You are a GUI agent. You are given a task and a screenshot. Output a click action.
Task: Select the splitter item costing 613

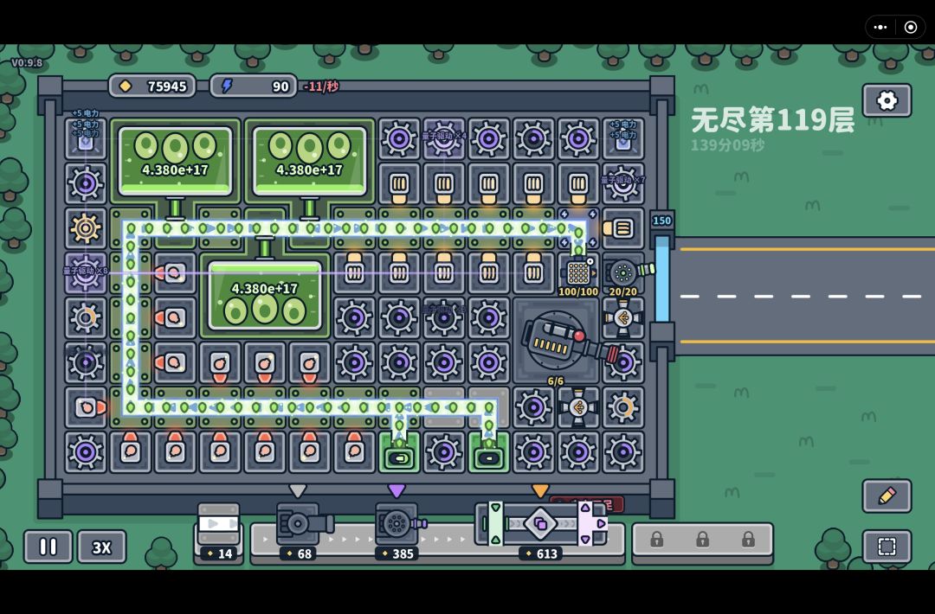(541, 532)
